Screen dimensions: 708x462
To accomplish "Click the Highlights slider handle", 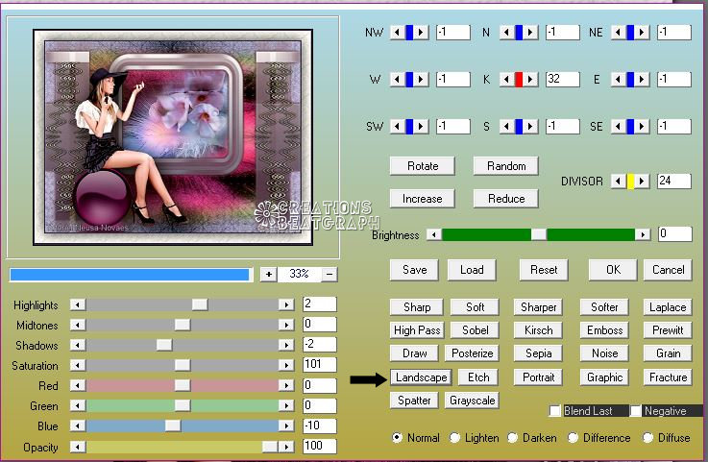I will click(200, 304).
